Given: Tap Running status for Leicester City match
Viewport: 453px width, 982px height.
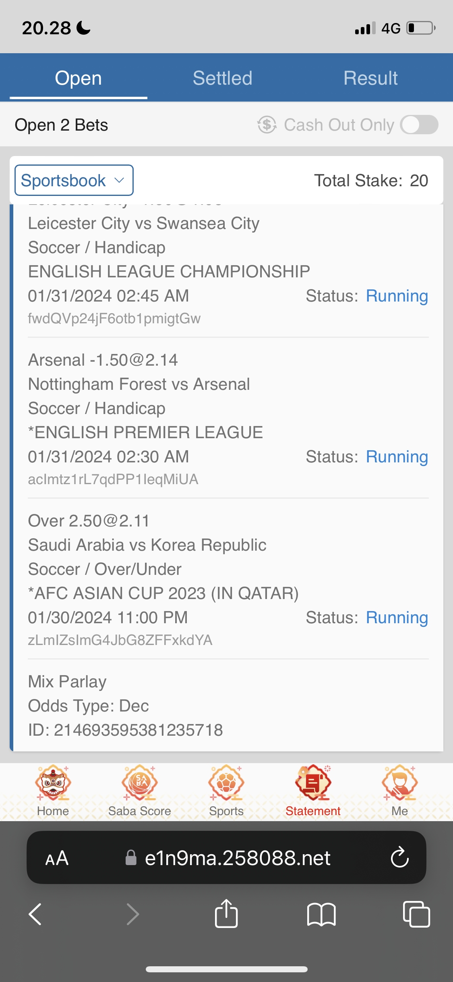Looking at the screenshot, I should tap(397, 296).
